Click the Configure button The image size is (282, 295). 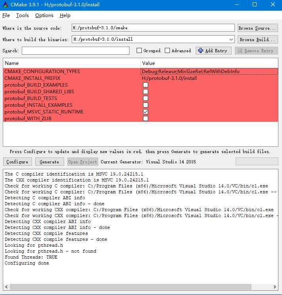(x=17, y=162)
